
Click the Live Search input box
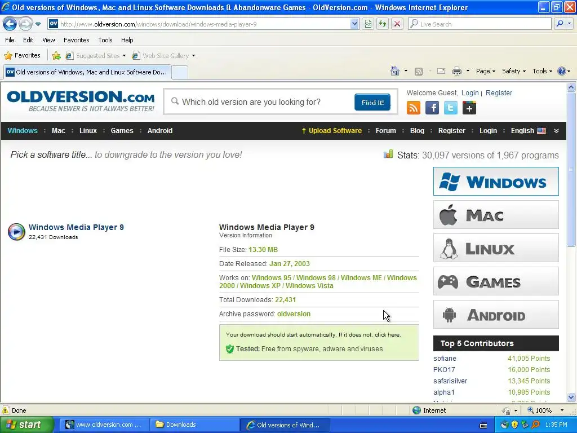tap(480, 24)
